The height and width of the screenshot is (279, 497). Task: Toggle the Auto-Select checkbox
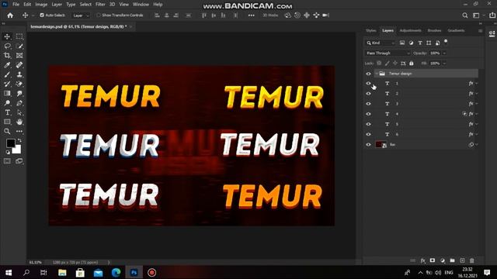42,15
